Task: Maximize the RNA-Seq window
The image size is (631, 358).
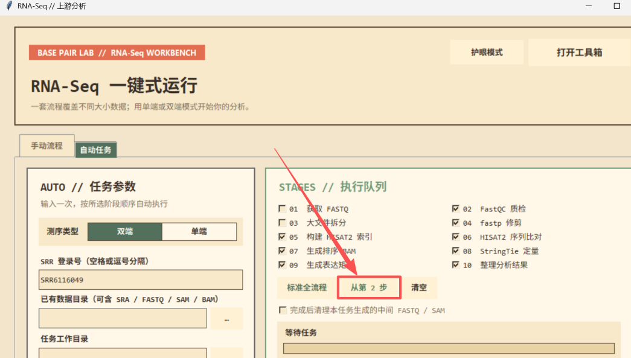Action: click(617, 6)
